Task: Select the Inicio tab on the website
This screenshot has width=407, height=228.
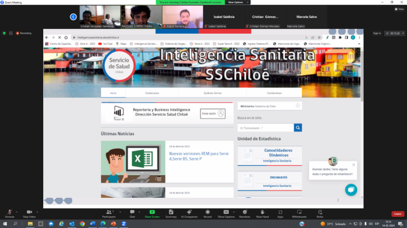Action: tap(113, 93)
